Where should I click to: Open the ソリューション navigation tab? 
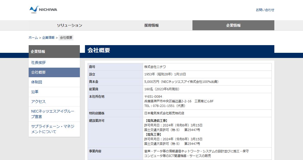[70, 25]
